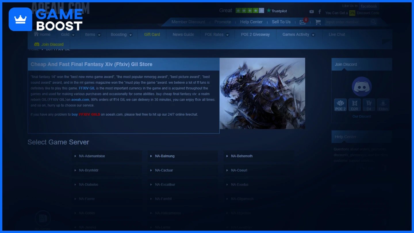Expand the Gold dropdown menu

tap(68, 35)
